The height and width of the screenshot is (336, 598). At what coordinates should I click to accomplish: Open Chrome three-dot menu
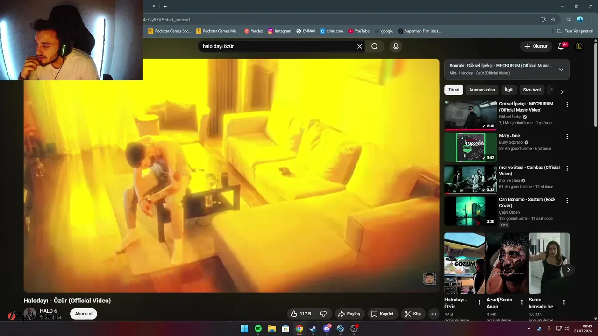590,20
